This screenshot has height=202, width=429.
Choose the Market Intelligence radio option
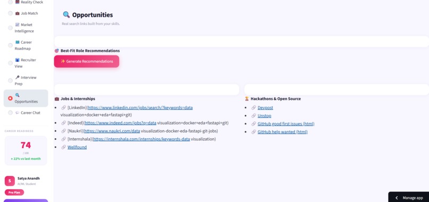[x=10, y=28]
